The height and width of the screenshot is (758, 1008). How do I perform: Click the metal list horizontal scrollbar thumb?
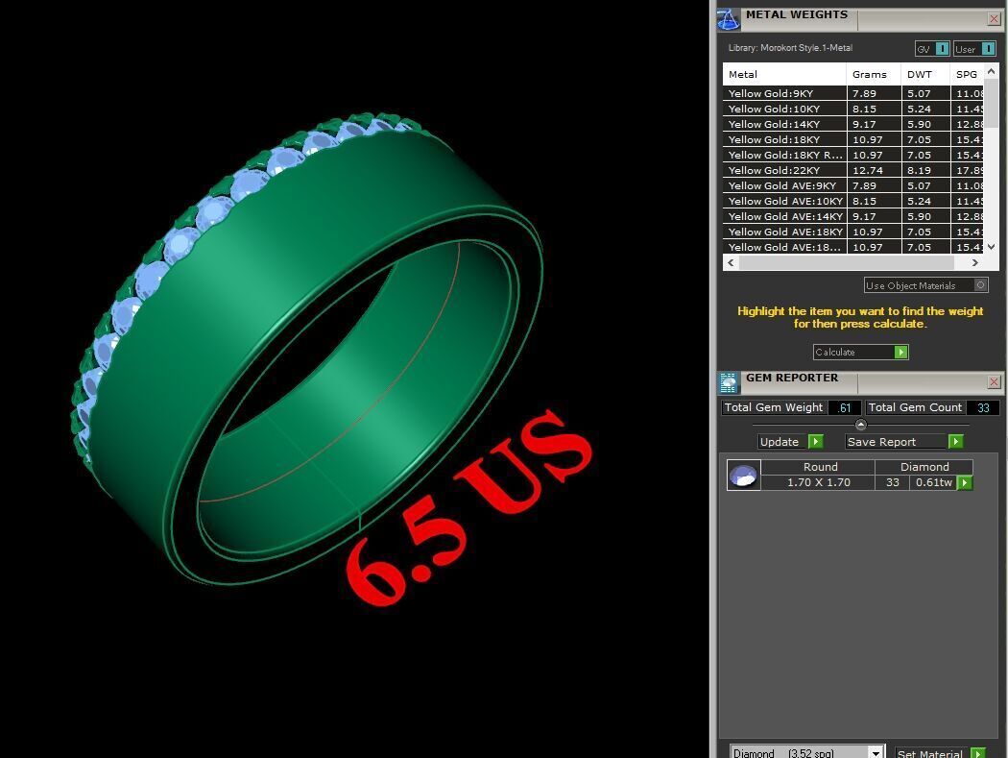coord(846,262)
